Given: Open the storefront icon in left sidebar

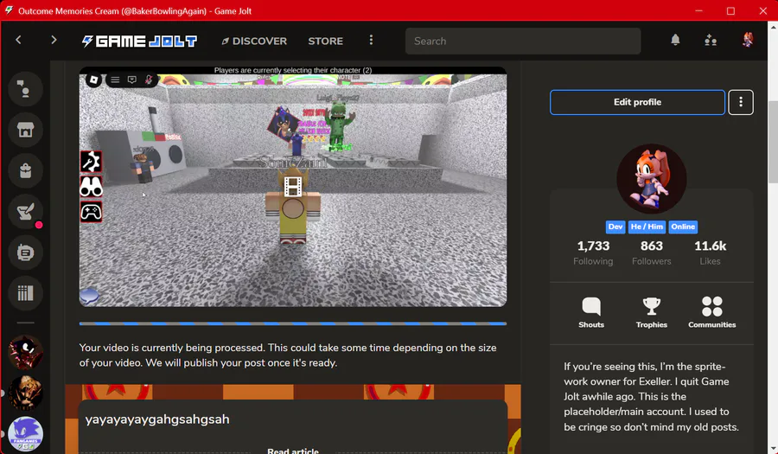Looking at the screenshot, I should coord(25,130).
